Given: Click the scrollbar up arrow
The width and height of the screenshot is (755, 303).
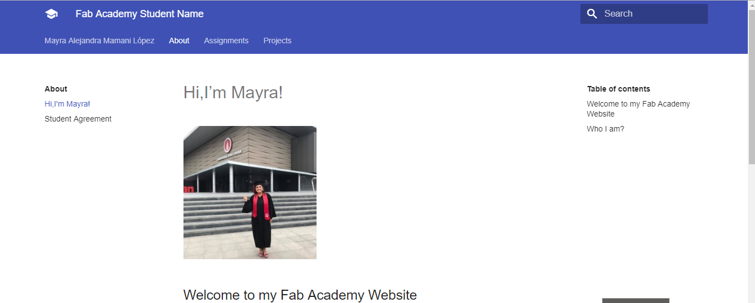Looking at the screenshot, I should [x=751, y=4].
